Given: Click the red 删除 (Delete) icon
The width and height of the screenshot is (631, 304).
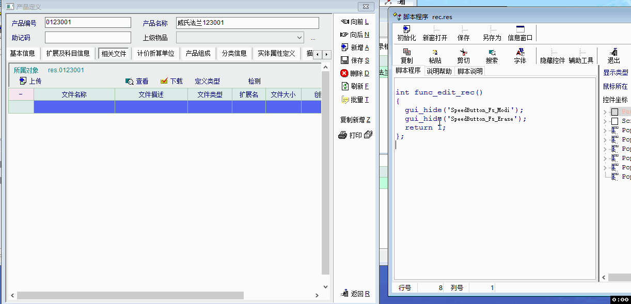Looking at the screenshot, I should (344, 73).
